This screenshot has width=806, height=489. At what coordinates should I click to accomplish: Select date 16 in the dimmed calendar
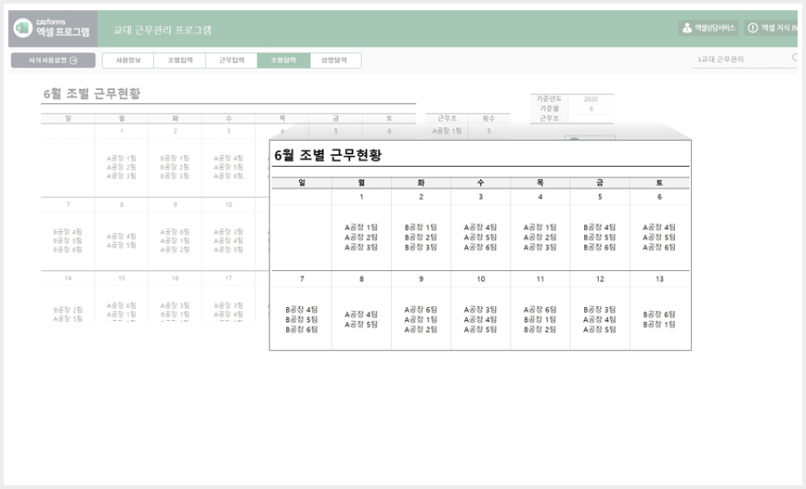(x=175, y=277)
